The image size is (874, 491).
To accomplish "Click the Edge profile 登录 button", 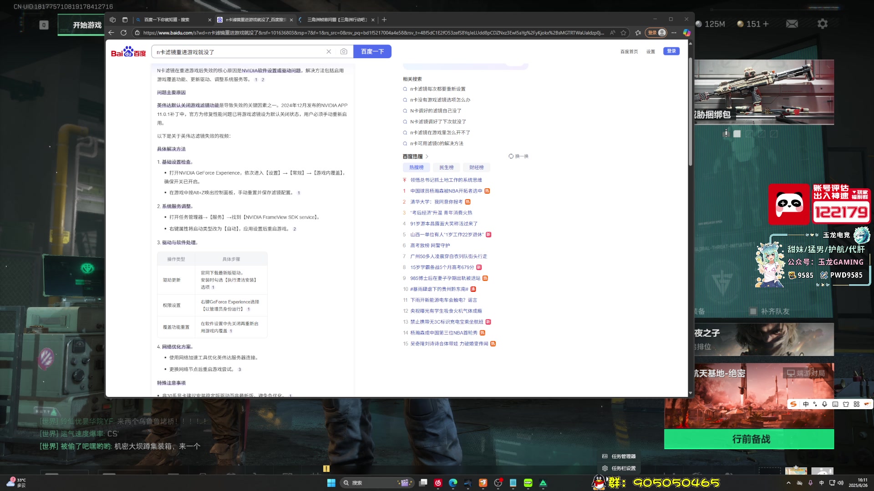I will click(656, 33).
